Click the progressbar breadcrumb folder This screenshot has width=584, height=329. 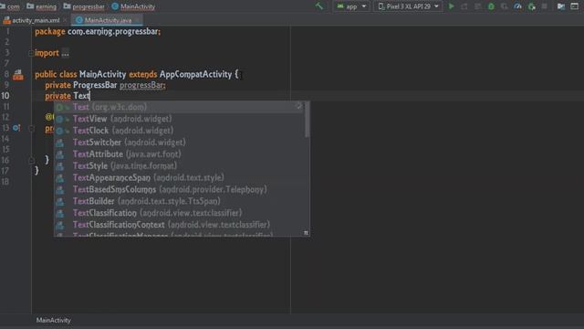click(x=84, y=6)
